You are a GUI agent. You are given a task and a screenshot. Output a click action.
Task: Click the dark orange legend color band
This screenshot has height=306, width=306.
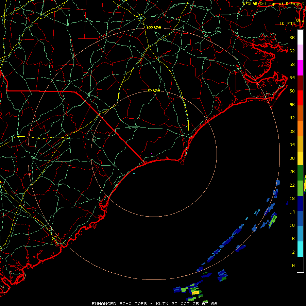pos(300,113)
